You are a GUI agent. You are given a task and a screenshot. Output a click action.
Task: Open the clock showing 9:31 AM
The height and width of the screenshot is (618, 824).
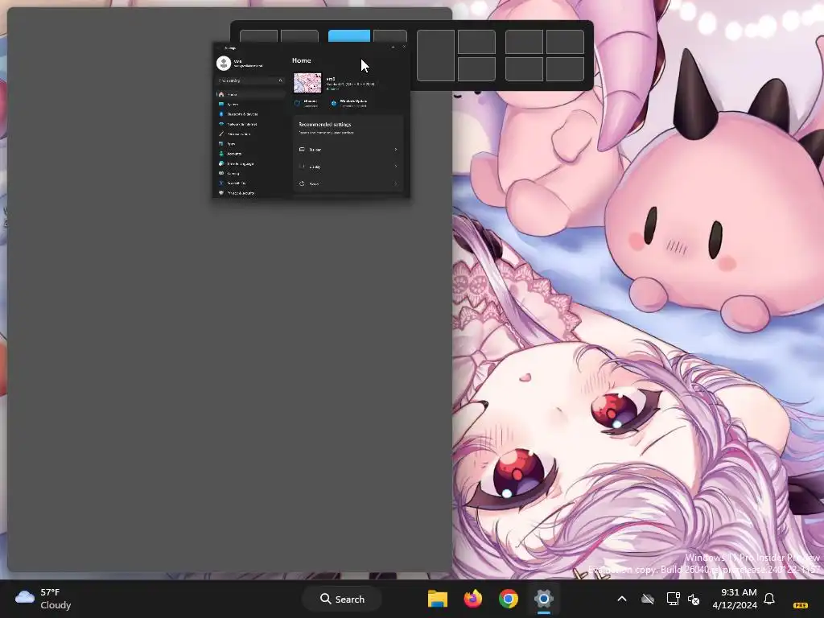734,599
